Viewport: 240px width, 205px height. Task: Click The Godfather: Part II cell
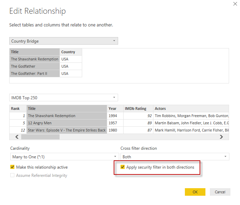pyautogui.click(x=35, y=73)
